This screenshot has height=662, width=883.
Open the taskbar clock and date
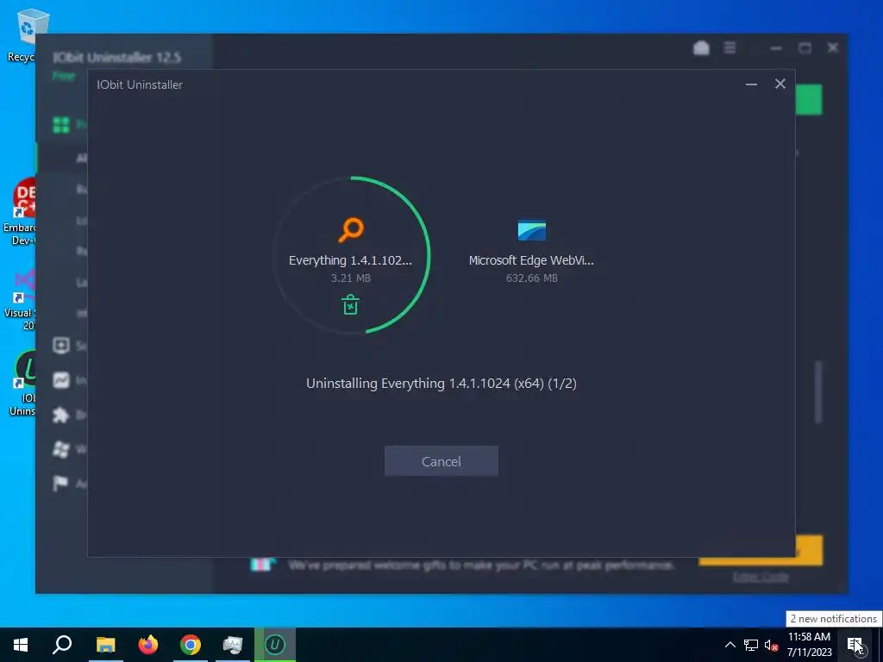[809, 645]
